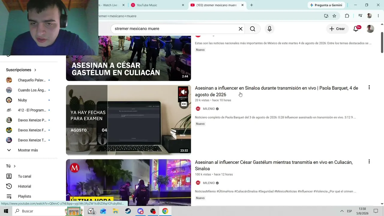Click the Windows taskbar Buscar search box
Image resolution: width=384 pixels, height=216 pixels.
pyautogui.click(x=38, y=211)
